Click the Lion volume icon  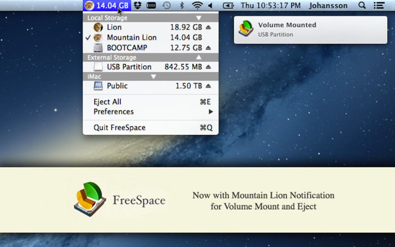[x=98, y=27]
